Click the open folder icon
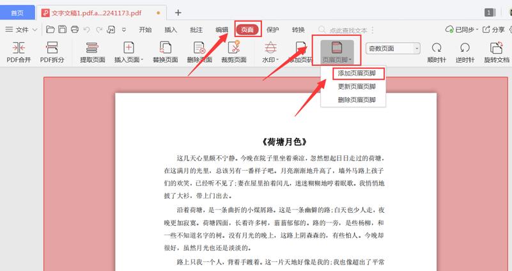The height and width of the screenshot is (271, 512). (50, 29)
